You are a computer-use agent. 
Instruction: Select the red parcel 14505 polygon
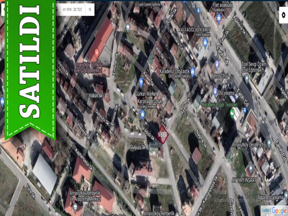pyautogui.click(x=162, y=134)
